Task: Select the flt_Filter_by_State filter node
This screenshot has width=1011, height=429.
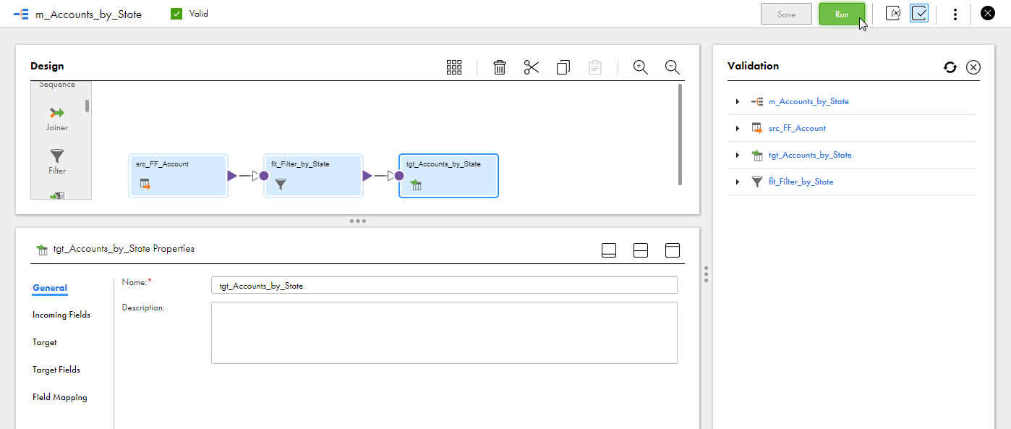Action: [x=313, y=175]
